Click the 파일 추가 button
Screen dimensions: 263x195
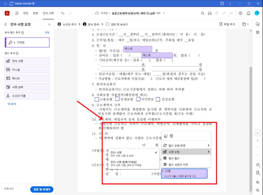(x=227, y=24)
